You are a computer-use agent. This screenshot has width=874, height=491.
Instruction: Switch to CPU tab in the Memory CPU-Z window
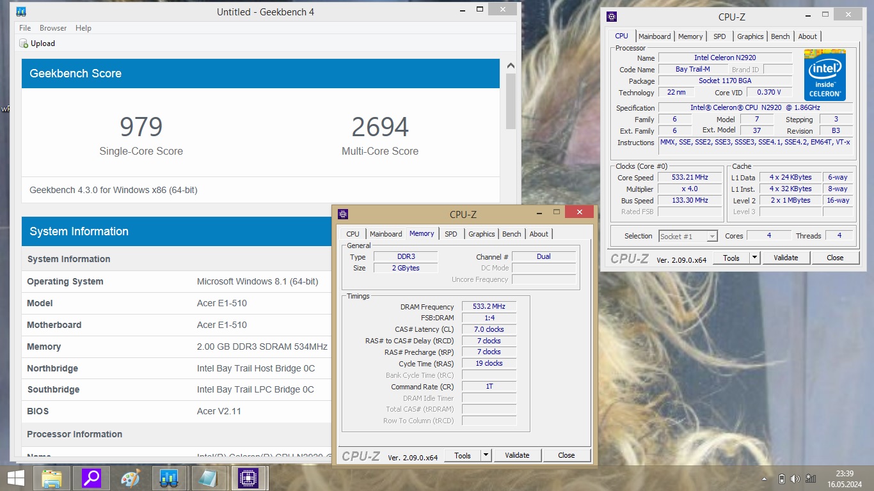pos(353,234)
